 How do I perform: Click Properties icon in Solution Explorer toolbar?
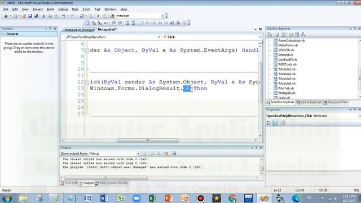point(270,34)
